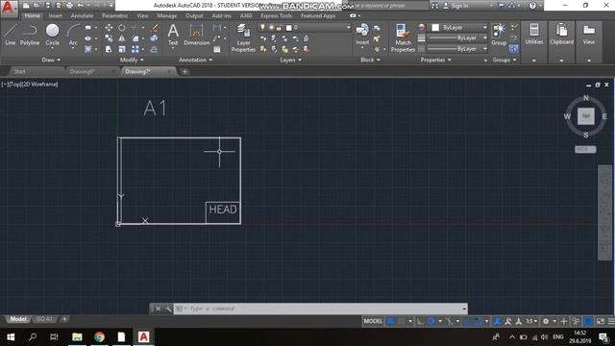
Task: Select the Circle tool
Action: click(x=52, y=35)
